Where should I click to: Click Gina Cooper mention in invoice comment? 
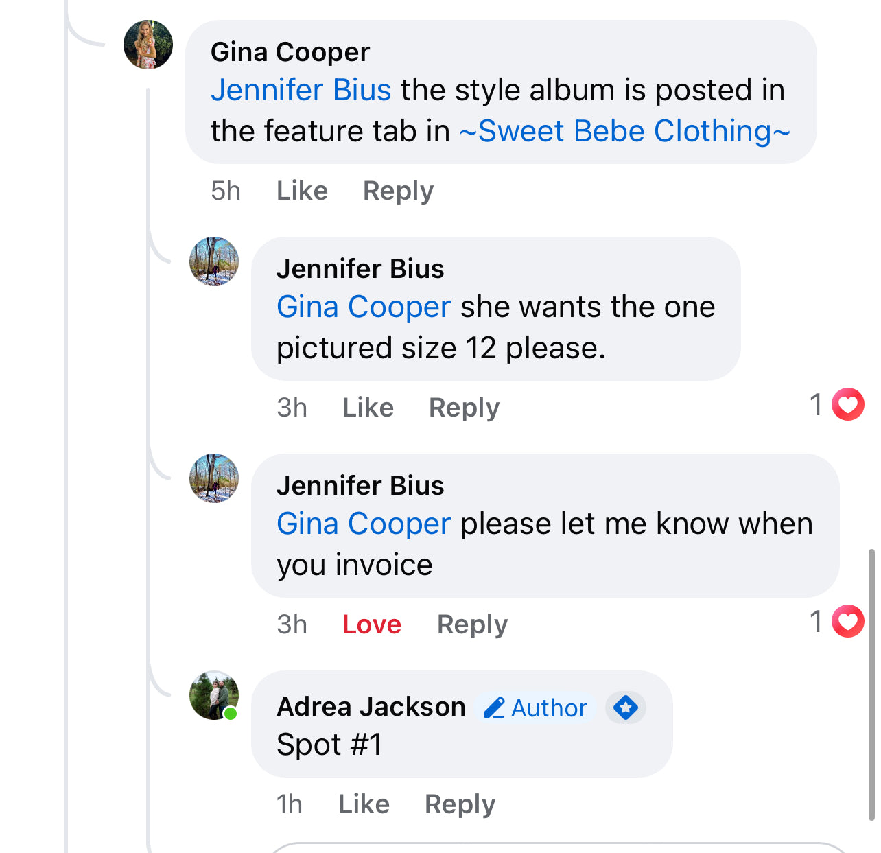(x=364, y=524)
